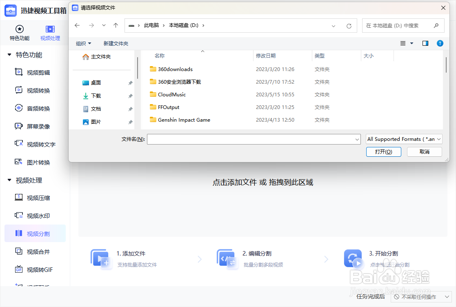Select the 视频转GIF tool

pyautogui.click(x=35, y=270)
